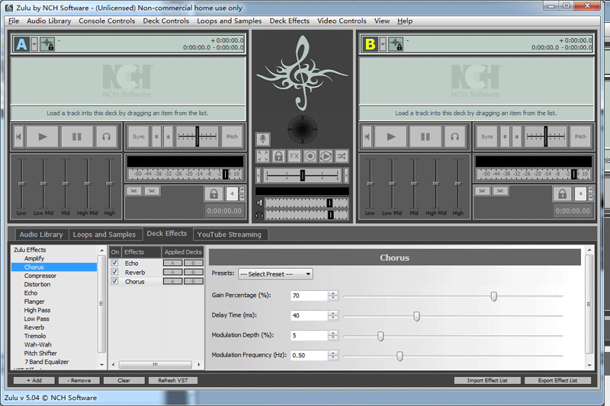Open the Video Controls menu
Image resolution: width=610 pixels, height=406 pixels.
coord(342,21)
